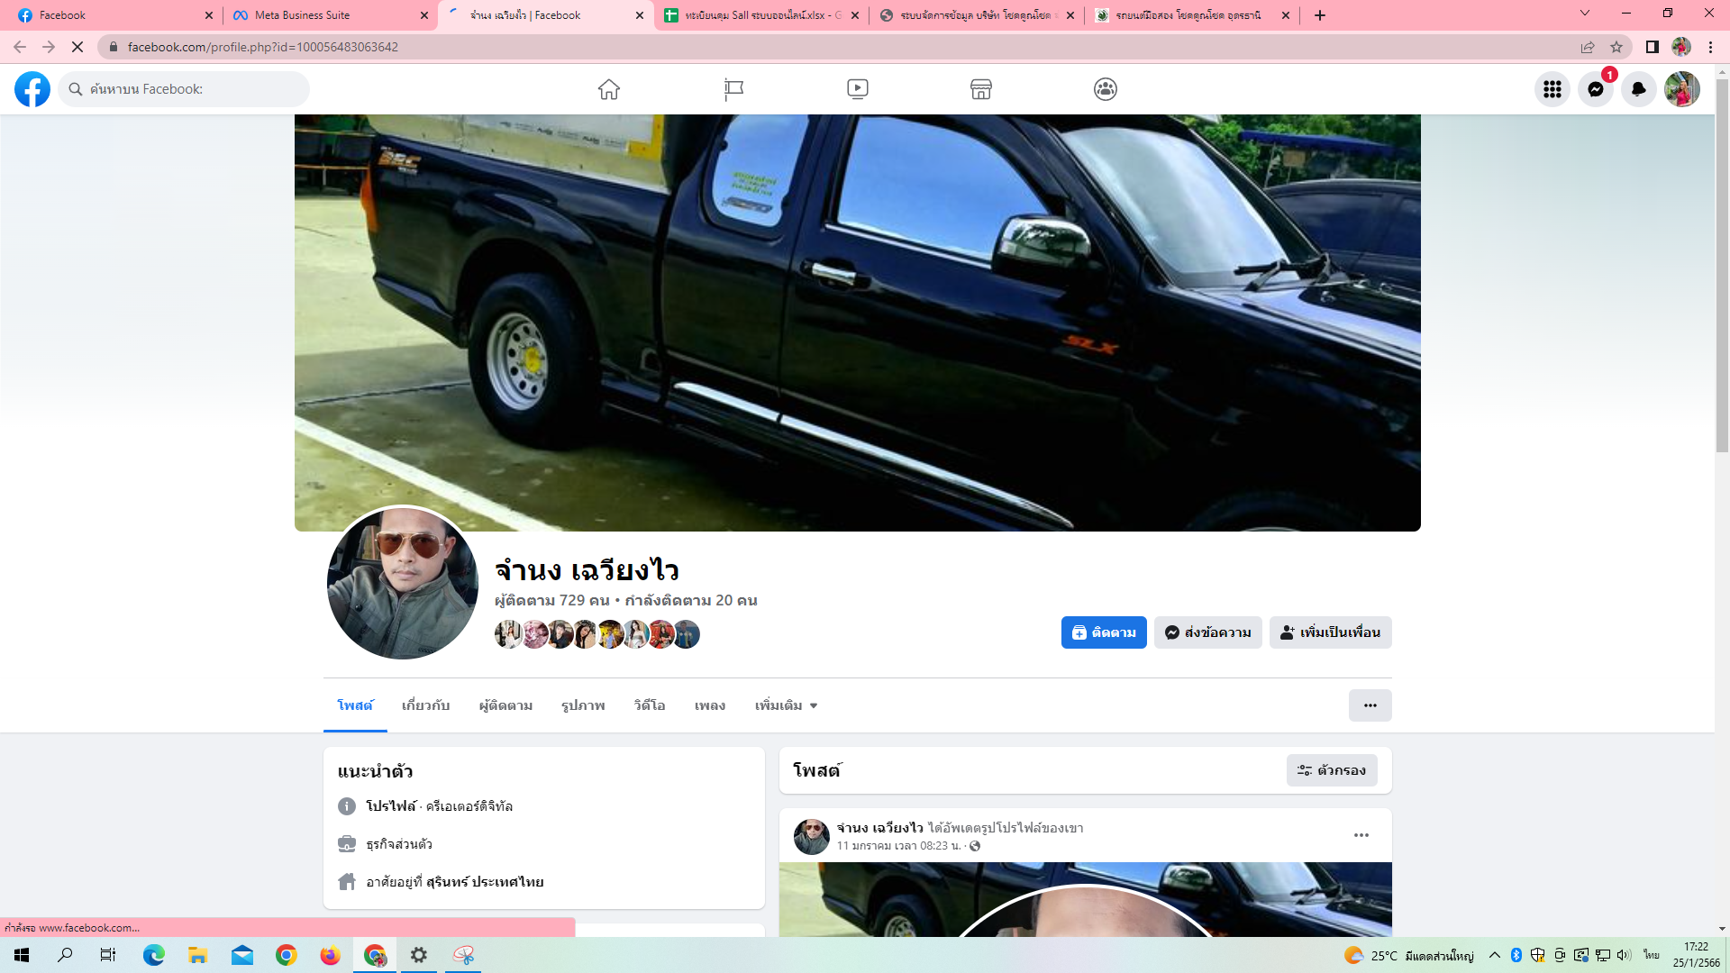
Task: Open Pages flag icon in navbar
Action: click(x=733, y=89)
